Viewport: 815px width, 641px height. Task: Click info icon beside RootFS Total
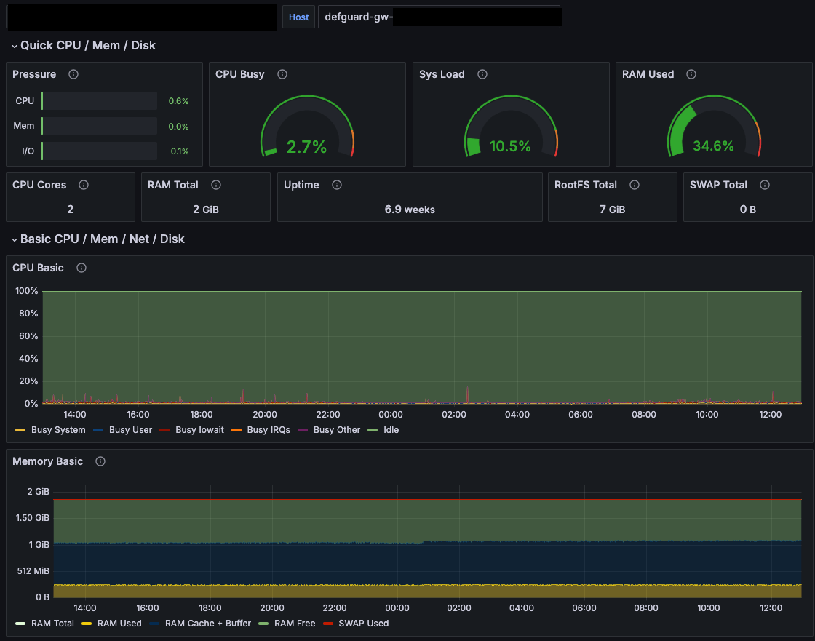coord(635,185)
